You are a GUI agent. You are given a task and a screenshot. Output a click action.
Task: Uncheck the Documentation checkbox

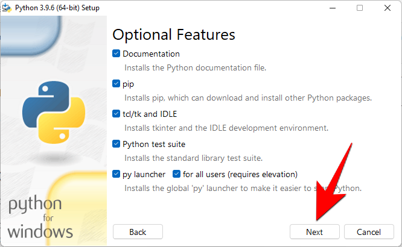(116, 54)
